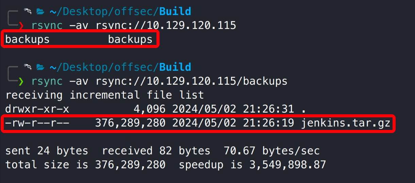The width and height of the screenshot is (415, 183).
Task: Click the "received 82 bytes" text
Action: (x=156, y=151)
